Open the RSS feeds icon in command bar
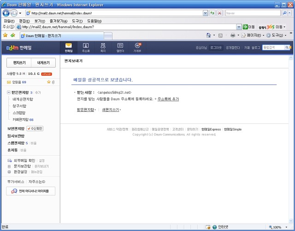The width and height of the screenshot is (295, 231). click(x=220, y=36)
